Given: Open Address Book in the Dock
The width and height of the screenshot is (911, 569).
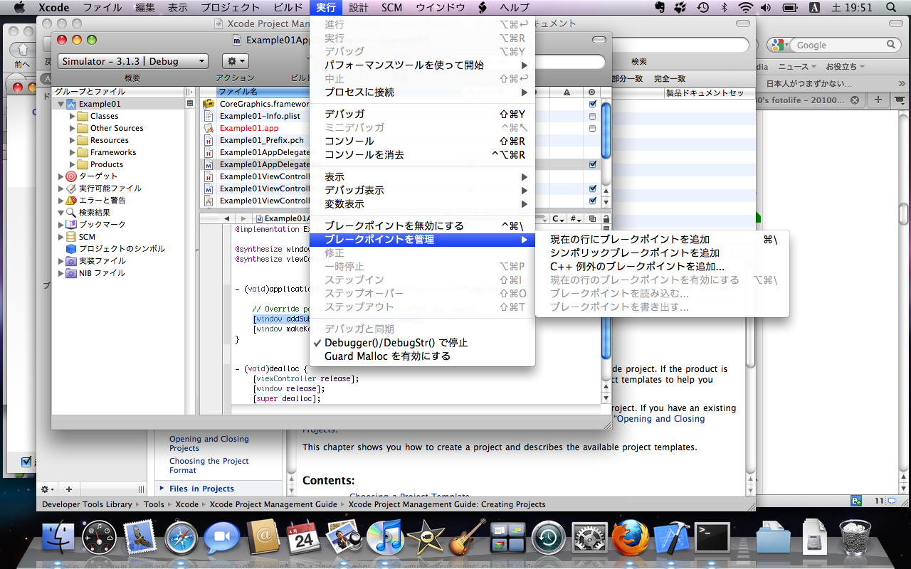Looking at the screenshot, I should [x=263, y=538].
